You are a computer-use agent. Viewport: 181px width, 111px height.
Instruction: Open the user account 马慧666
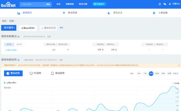click(x=174, y=4)
